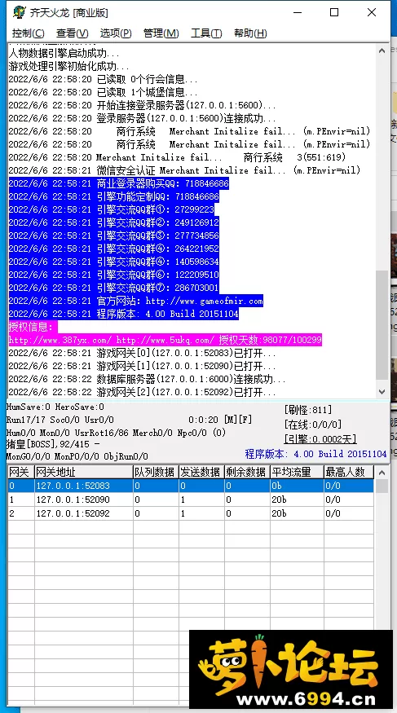The height and width of the screenshot is (713, 397).
Task: Select gateway row 127.0.0.1:52092
Action: (191, 513)
